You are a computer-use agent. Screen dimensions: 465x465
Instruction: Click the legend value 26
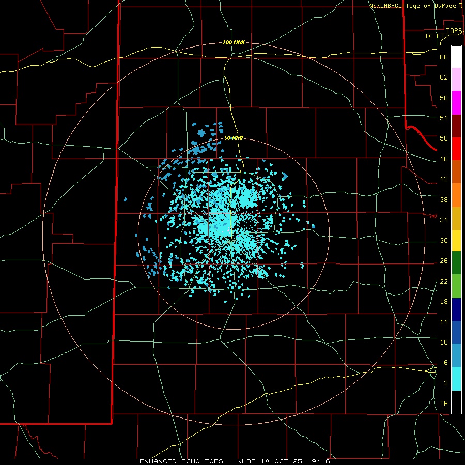pos(444,261)
